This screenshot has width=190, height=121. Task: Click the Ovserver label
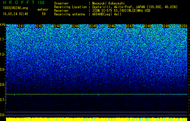point(61,3)
